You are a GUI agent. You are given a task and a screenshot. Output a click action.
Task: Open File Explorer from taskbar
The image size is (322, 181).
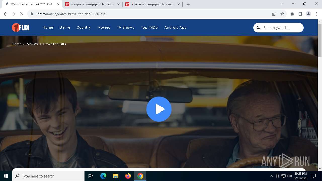[116, 176]
